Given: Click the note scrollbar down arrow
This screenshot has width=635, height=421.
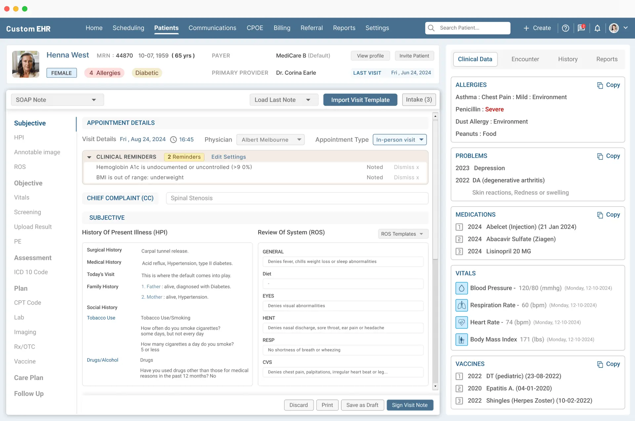Looking at the screenshot, I should (435, 386).
